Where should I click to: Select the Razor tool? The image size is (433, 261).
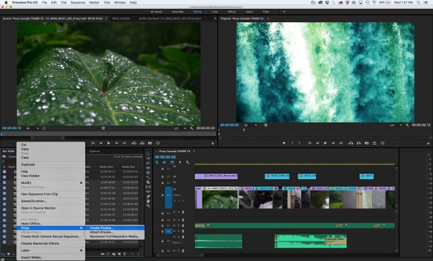[148, 182]
